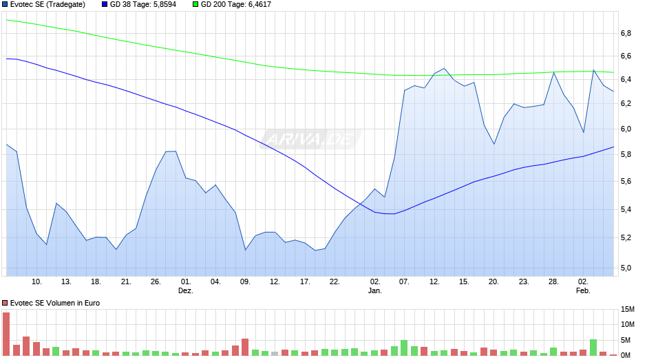Screen dimensions: 647x362
Task: Select the 'GD 38 Tage: 5,8594' legend text
Action: pyautogui.click(x=142, y=5)
